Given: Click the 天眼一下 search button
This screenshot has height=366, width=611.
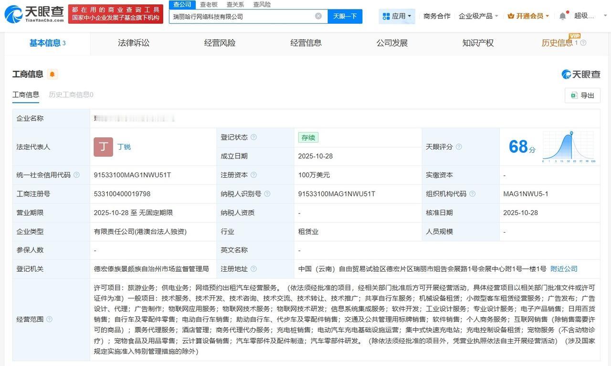Looking at the screenshot, I should tap(345, 16).
